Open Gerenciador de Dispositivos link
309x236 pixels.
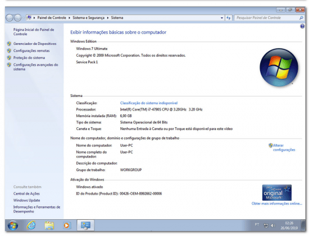tap(35, 44)
